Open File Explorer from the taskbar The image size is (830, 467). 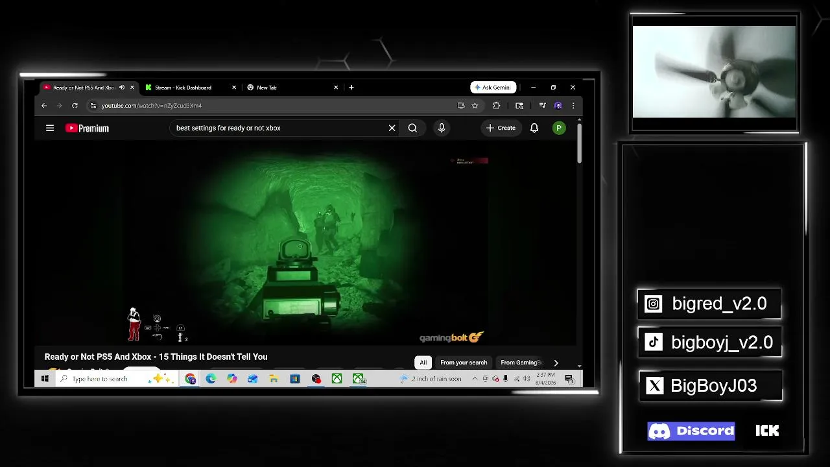click(274, 379)
